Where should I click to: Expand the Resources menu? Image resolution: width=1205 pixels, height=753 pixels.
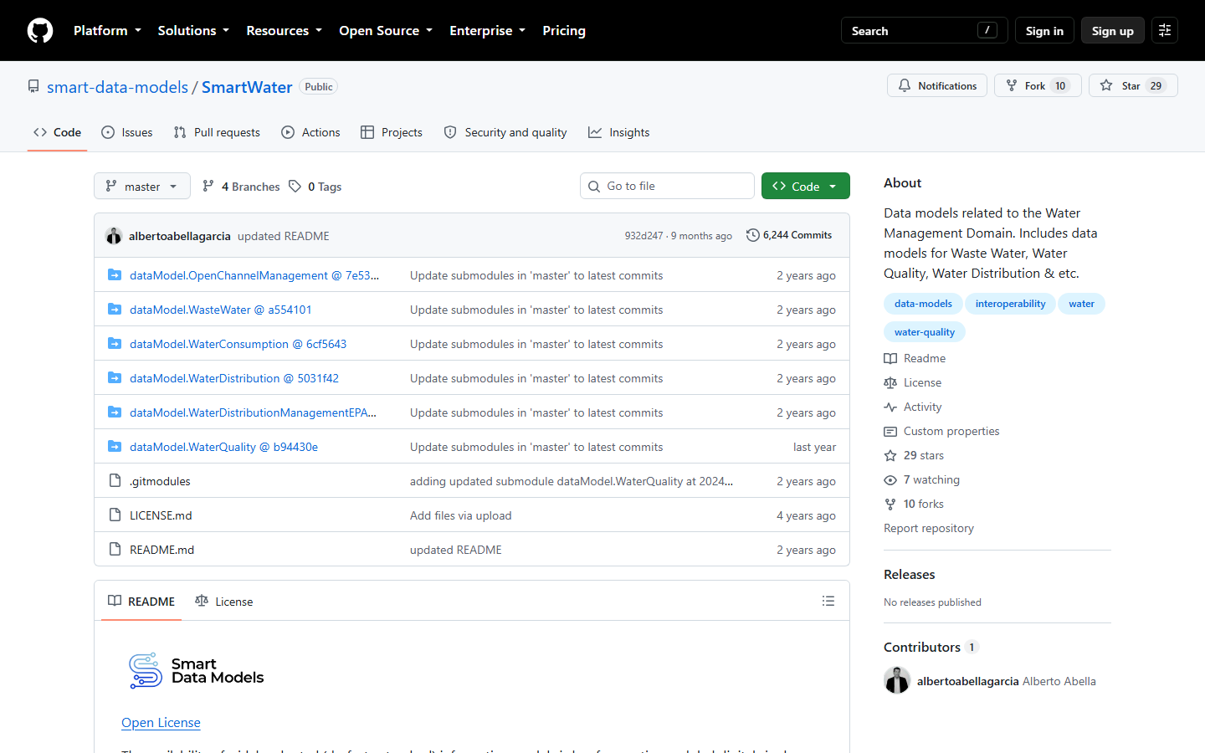pos(284,31)
